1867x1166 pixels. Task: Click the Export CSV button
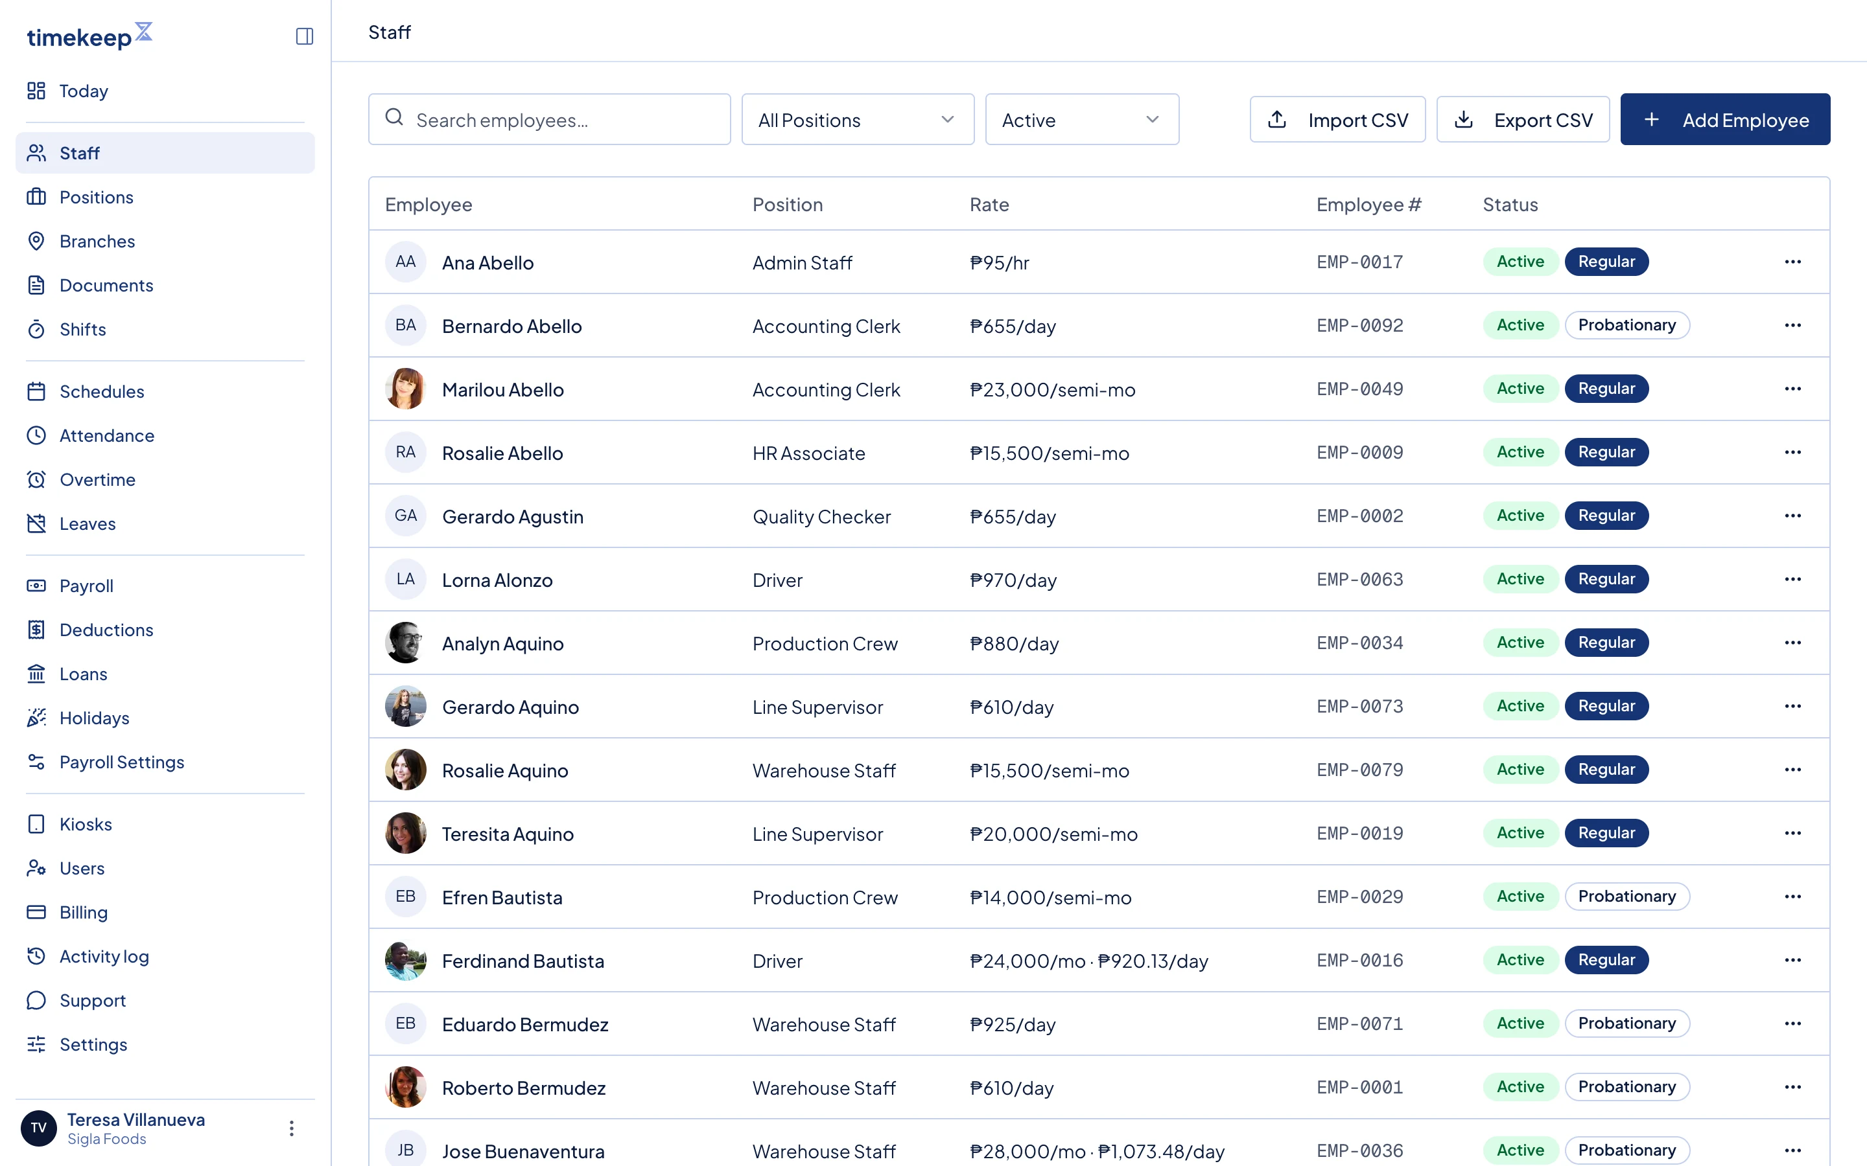1522,120
